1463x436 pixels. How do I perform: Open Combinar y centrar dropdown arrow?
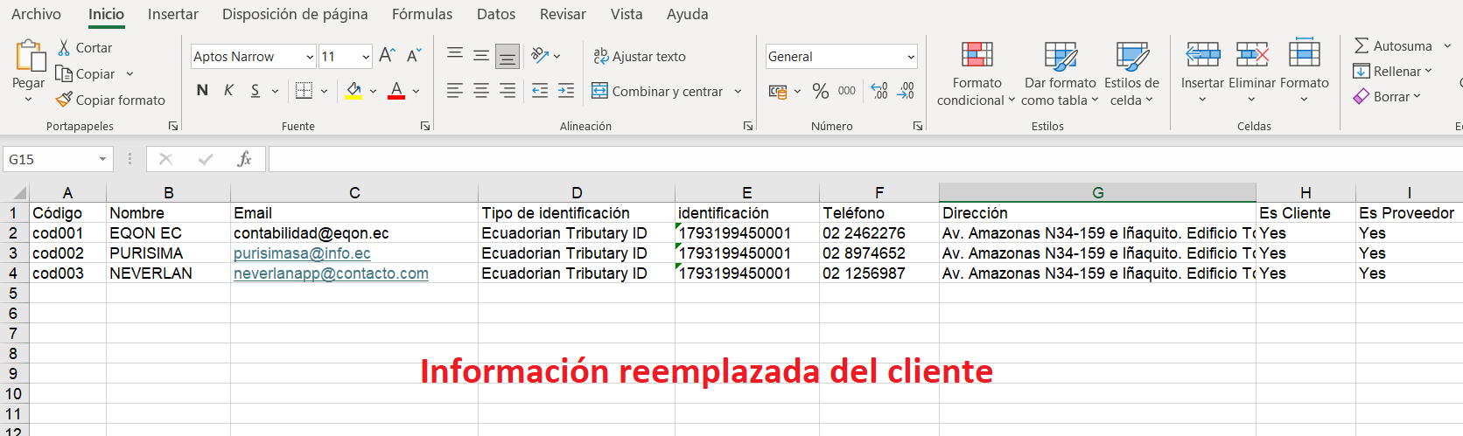(738, 91)
